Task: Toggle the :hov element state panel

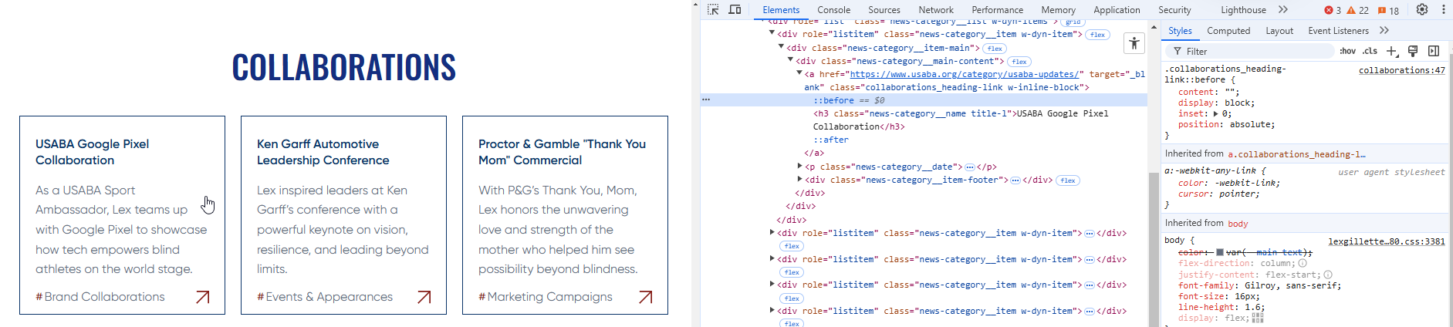Action: tap(1347, 51)
